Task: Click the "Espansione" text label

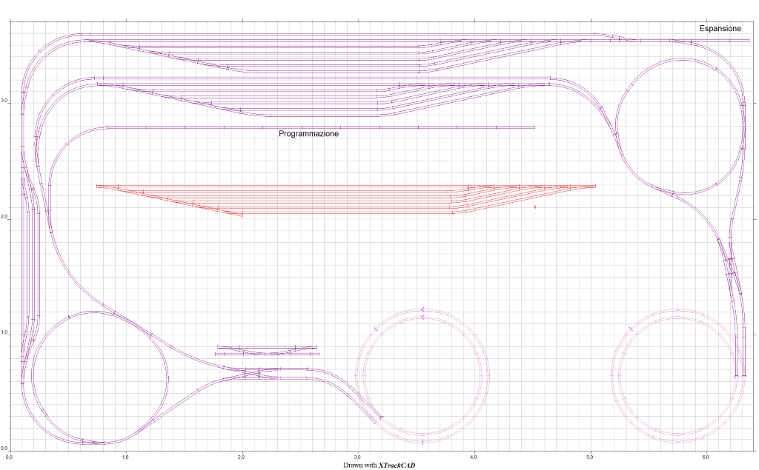Action: (720, 28)
